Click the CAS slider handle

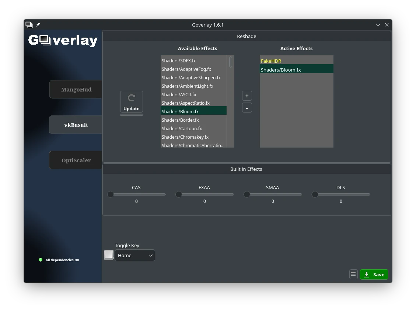tap(111, 194)
